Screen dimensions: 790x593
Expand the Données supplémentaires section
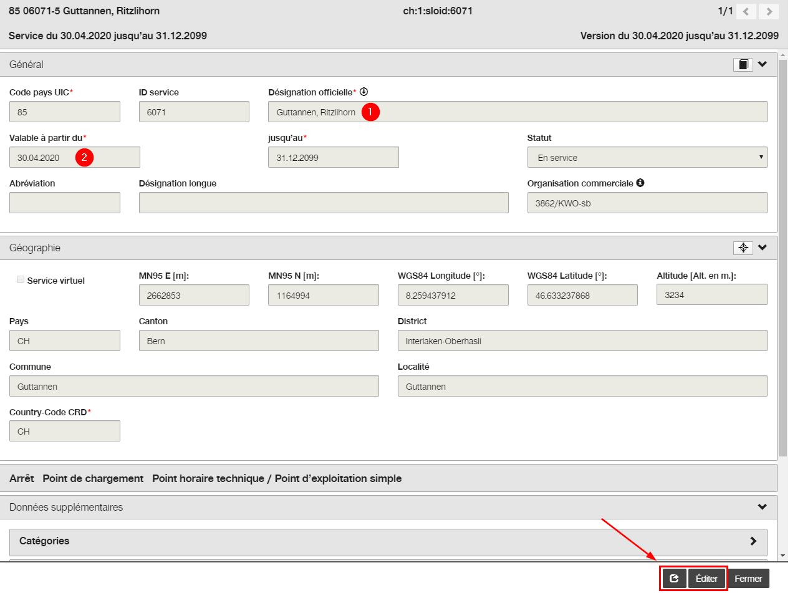tap(763, 507)
